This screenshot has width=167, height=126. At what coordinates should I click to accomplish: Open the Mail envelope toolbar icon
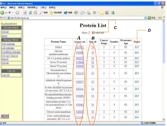click(82, 13)
